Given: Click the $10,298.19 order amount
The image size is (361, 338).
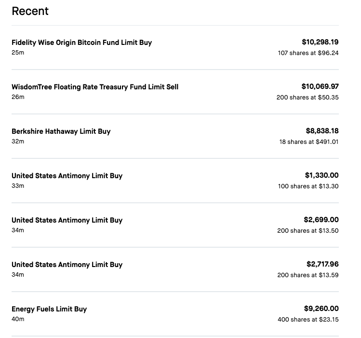Looking at the screenshot, I should tap(320, 42).
